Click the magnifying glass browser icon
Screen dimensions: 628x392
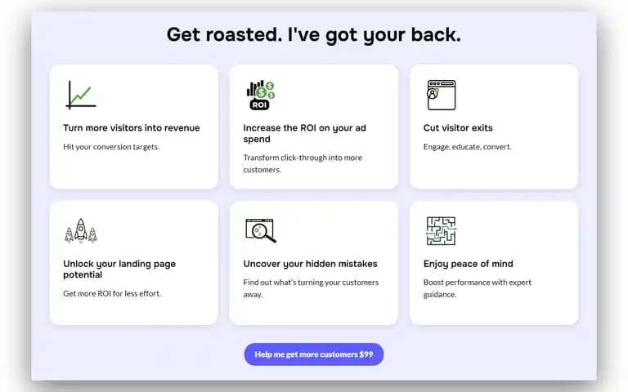261,231
